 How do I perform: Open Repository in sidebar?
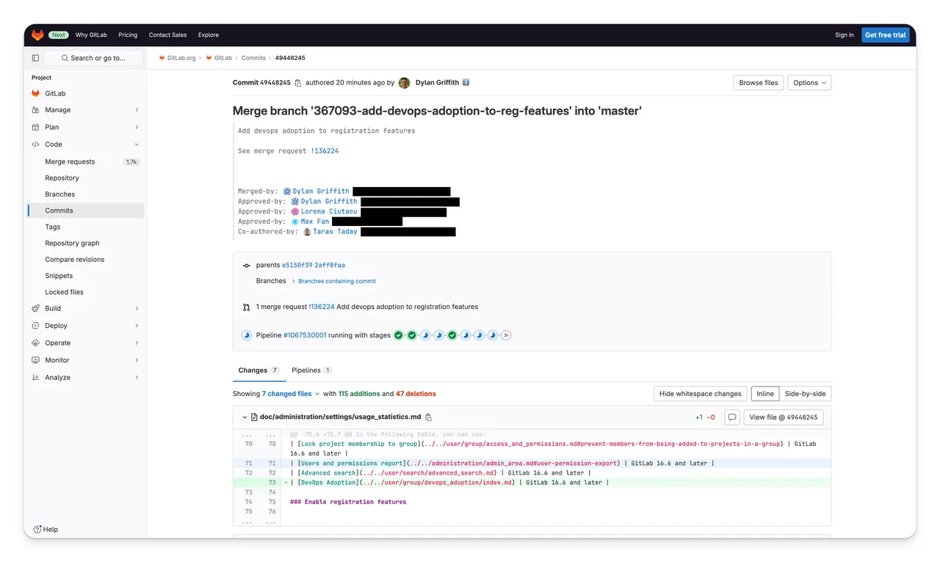click(85, 178)
